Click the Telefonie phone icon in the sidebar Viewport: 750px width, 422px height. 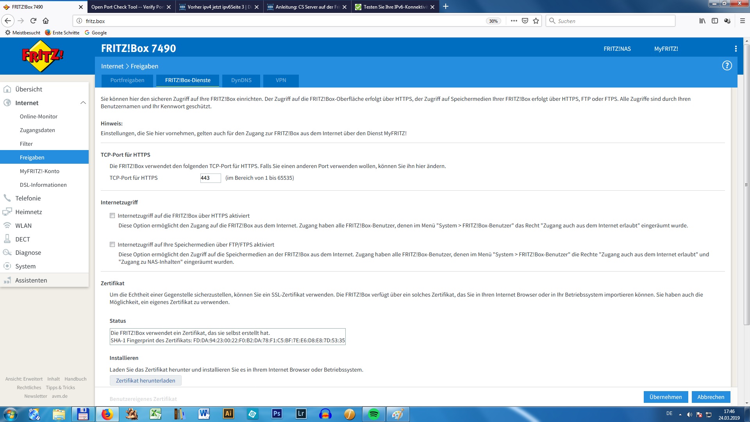(7, 198)
